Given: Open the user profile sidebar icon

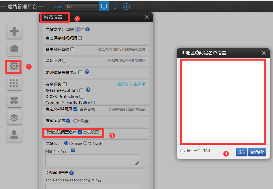Looking at the screenshot, I should (14, 135).
